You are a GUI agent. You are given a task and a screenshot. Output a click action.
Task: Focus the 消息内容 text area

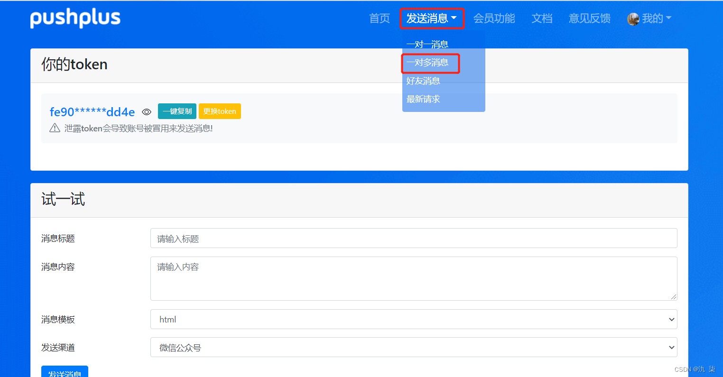(414, 278)
